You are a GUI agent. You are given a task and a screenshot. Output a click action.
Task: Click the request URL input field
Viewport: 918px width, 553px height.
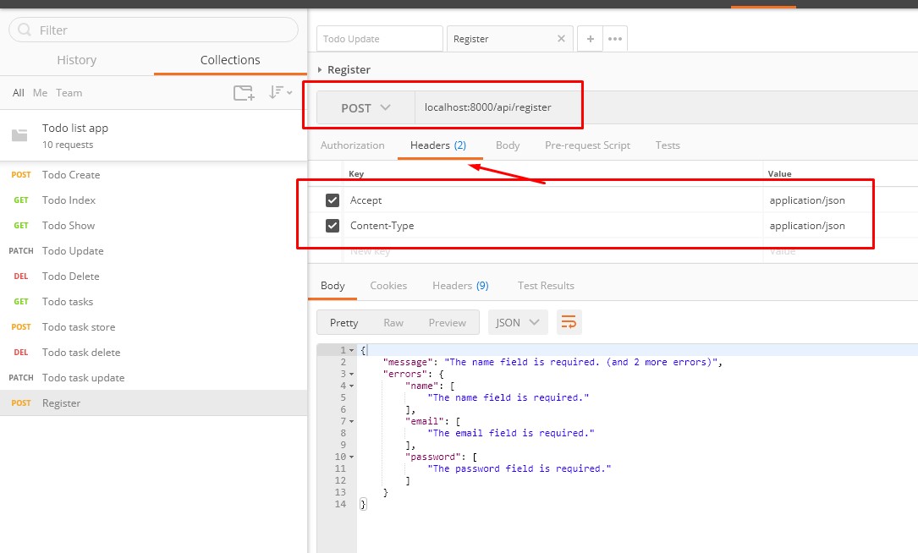[497, 108]
